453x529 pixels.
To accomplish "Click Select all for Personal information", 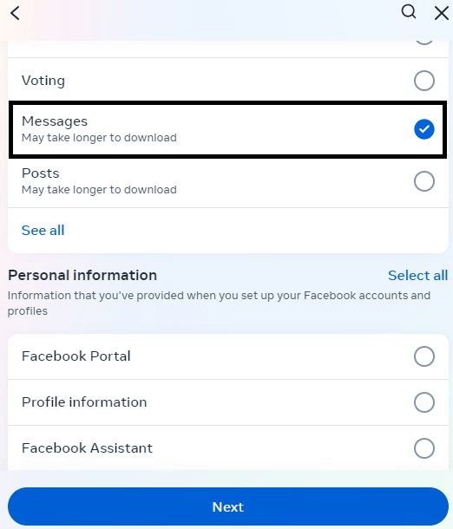I will [x=418, y=275].
